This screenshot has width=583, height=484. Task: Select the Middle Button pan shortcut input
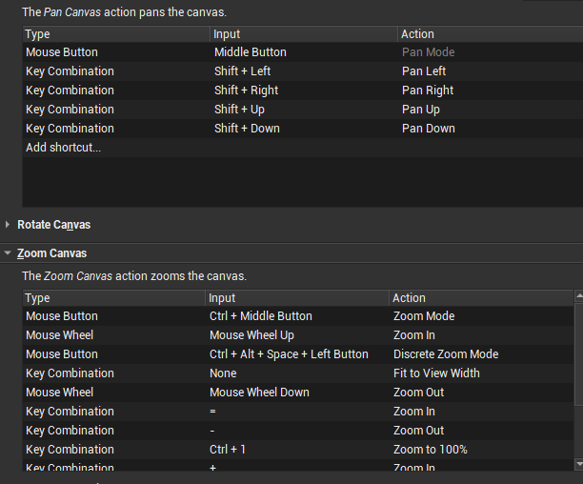click(250, 52)
